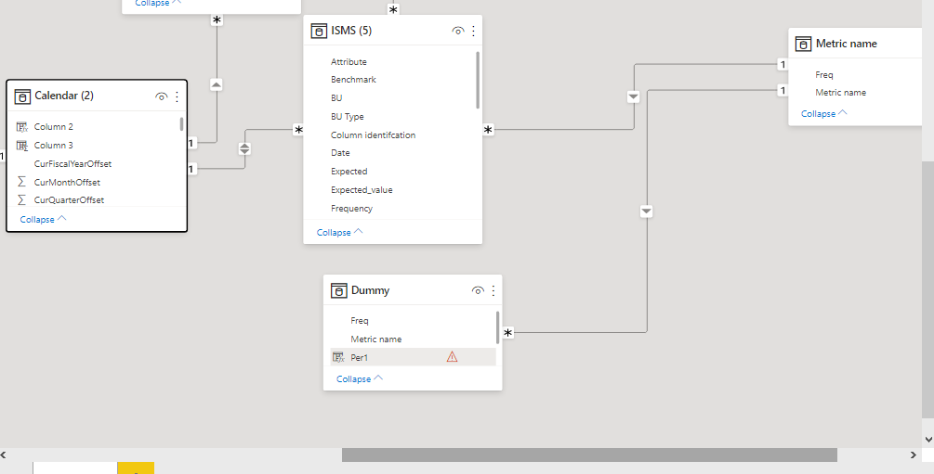Select the downward filter arrow on ISMS–Metric name relationship
Screen dimensions: 934x474
633,96
